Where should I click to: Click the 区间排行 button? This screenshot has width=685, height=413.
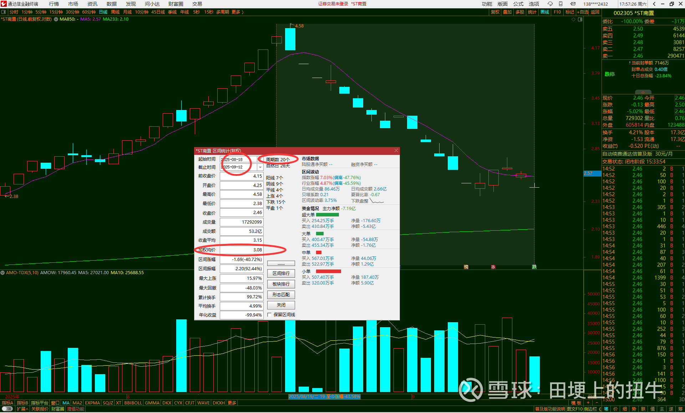[x=281, y=273]
